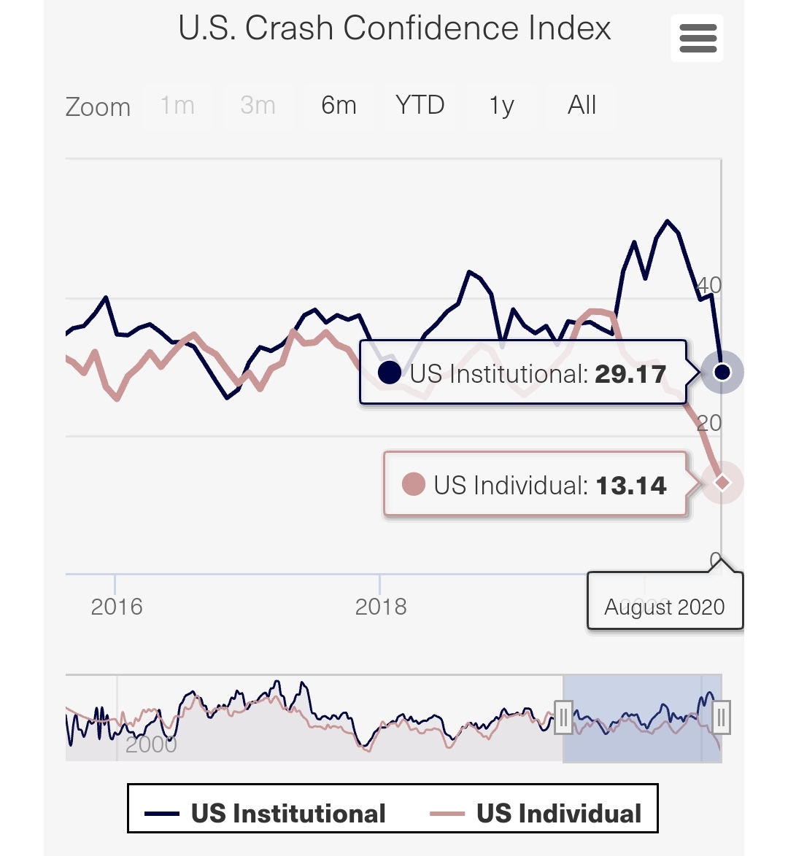Click the US Individual 13.14 tooltip

click(x=536, y=486)
